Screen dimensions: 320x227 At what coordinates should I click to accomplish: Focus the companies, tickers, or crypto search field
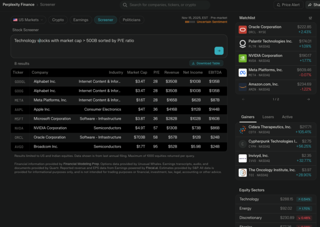[165, 5]
